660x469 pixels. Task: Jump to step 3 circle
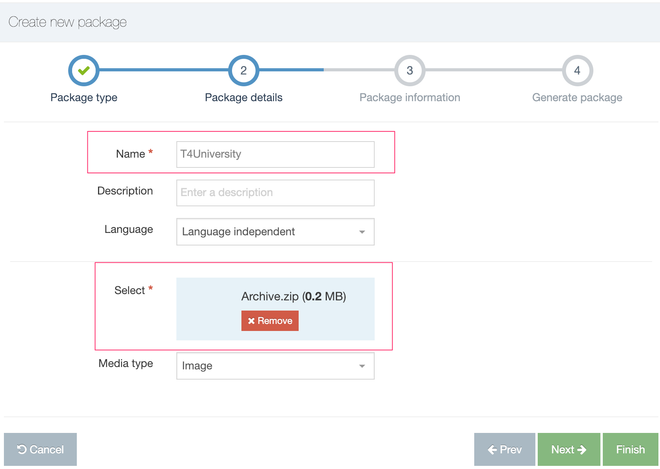(410, 71)
